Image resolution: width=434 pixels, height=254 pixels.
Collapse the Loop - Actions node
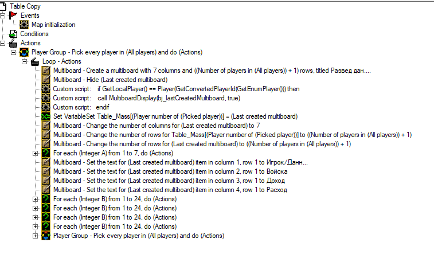[x=25, y=61]
